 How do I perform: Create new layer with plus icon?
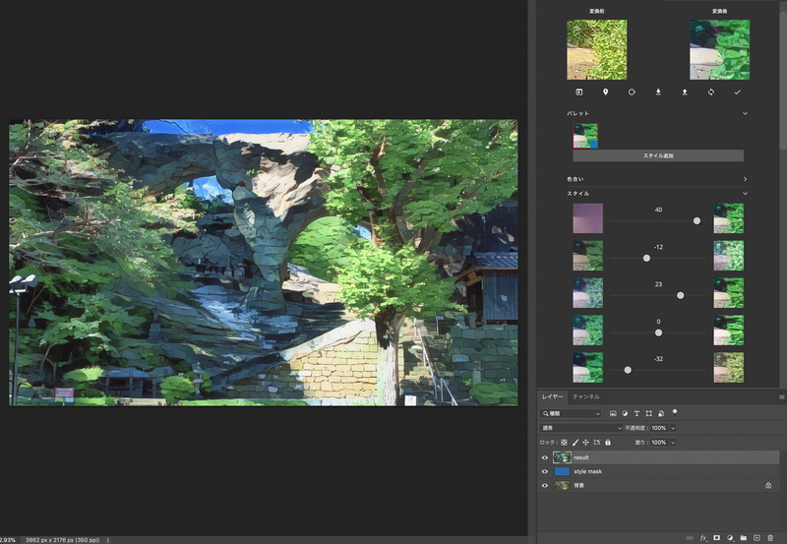757,537
